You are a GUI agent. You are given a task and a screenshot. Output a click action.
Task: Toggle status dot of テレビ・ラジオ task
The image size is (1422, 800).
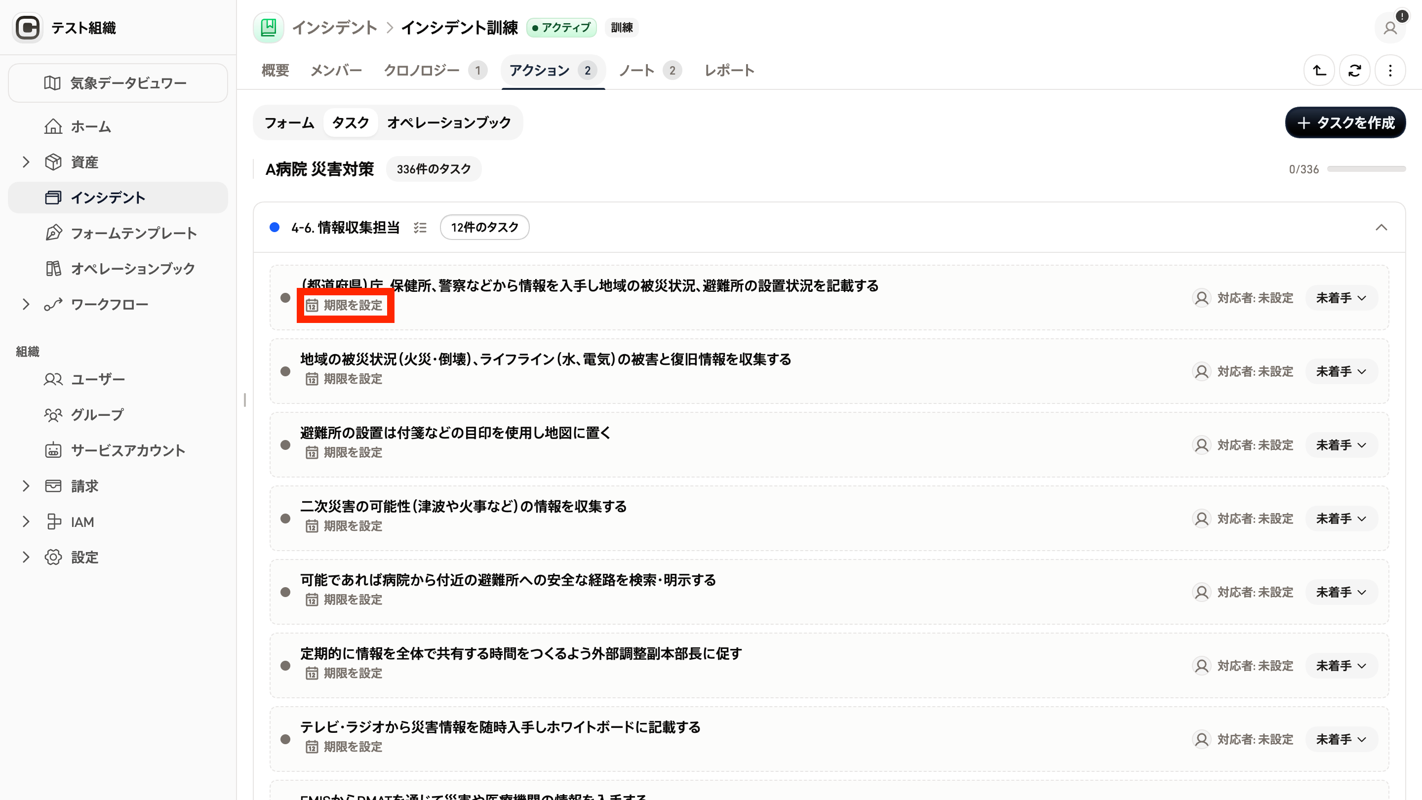(285, 739)
